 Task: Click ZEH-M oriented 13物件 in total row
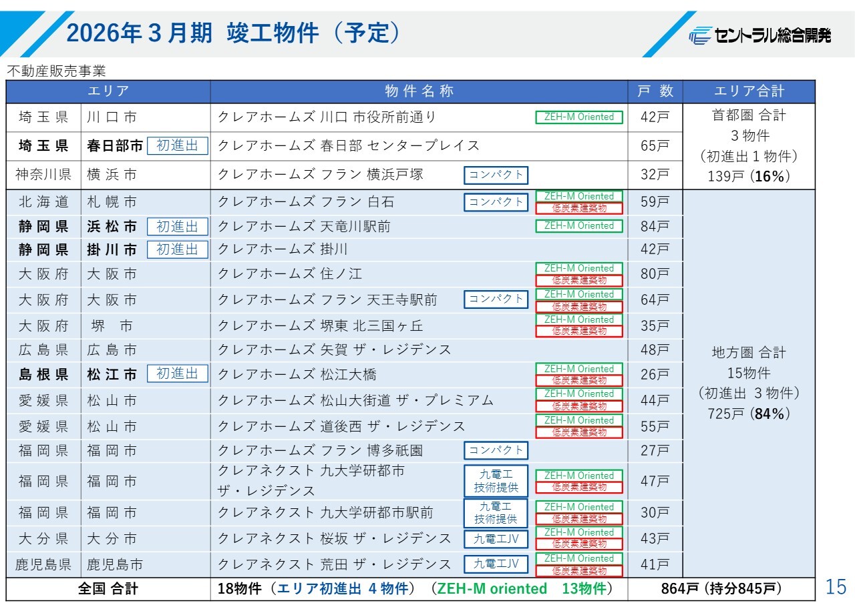522,590
